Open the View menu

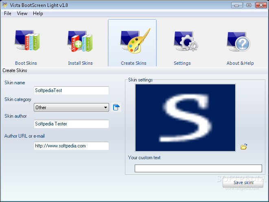[x=22, y=13]
